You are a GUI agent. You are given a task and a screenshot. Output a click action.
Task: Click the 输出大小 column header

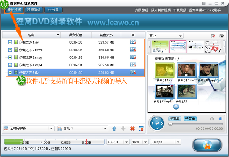coord(106,35)
